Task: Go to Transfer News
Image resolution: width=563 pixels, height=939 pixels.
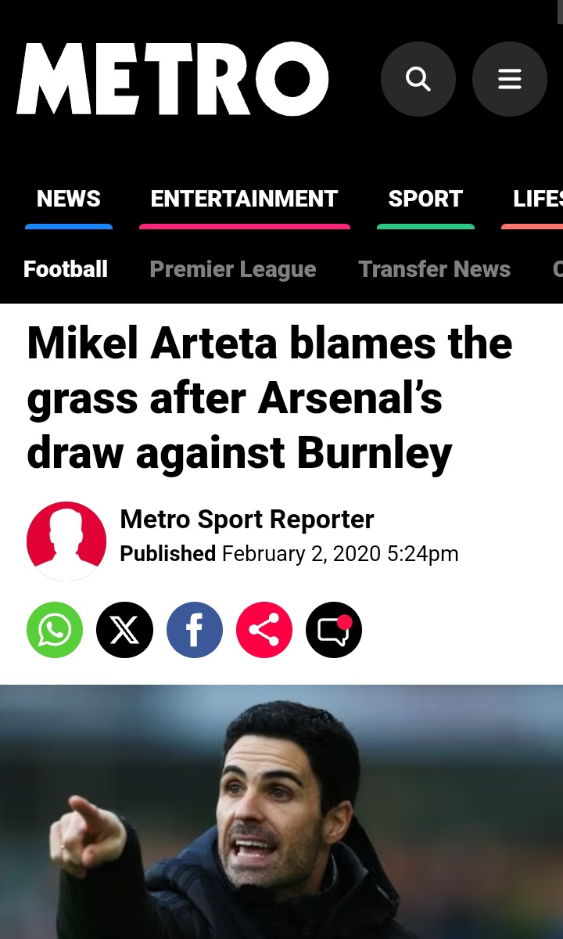Action: pos(434,269)
